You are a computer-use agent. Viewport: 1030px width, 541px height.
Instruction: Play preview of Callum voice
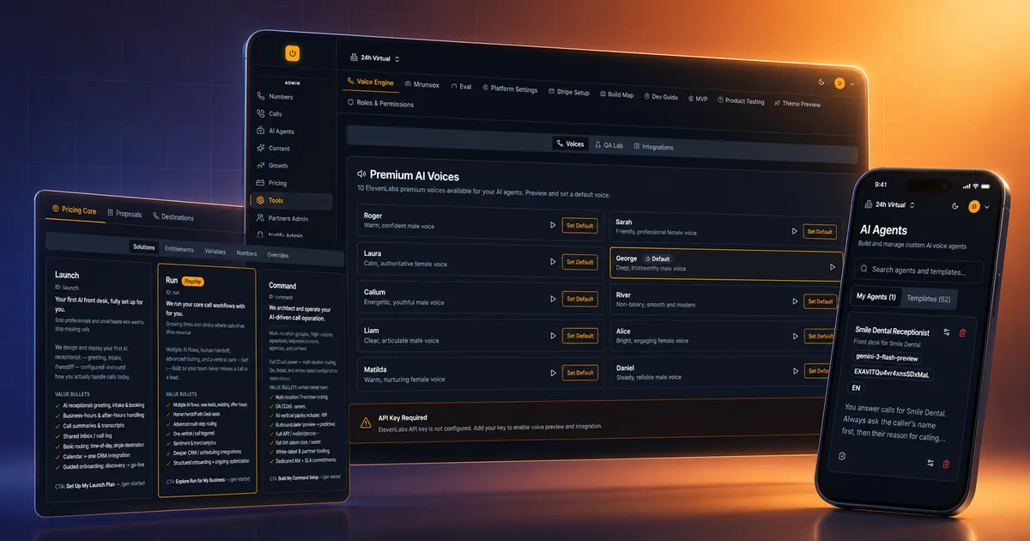tap(553, 299)
